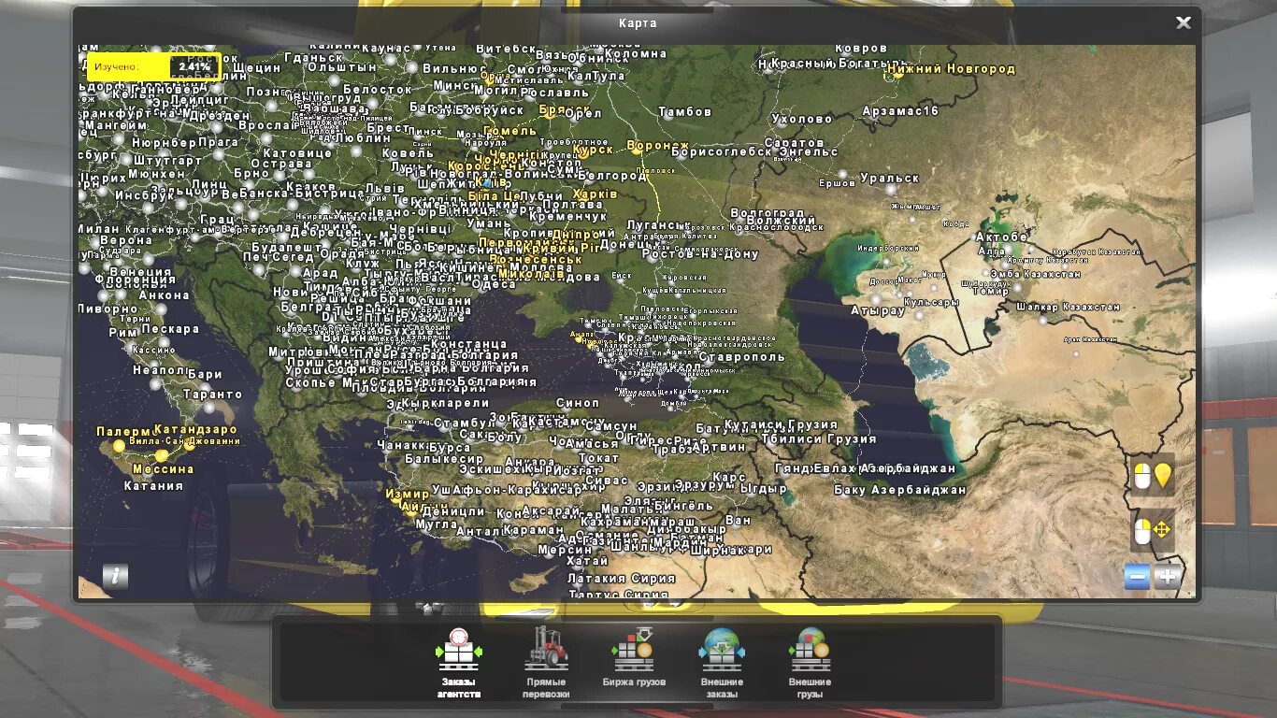Select Нижний Новгород city on map
1277x718 pixels.
pos(951,69)
